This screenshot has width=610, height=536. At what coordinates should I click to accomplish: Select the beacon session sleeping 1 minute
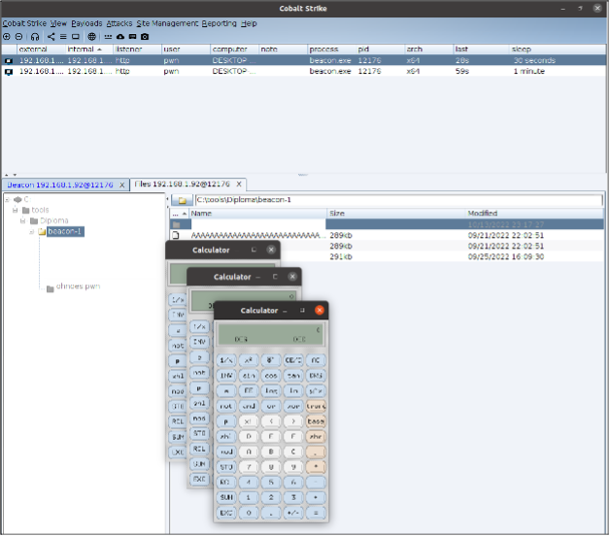(303, 72)
